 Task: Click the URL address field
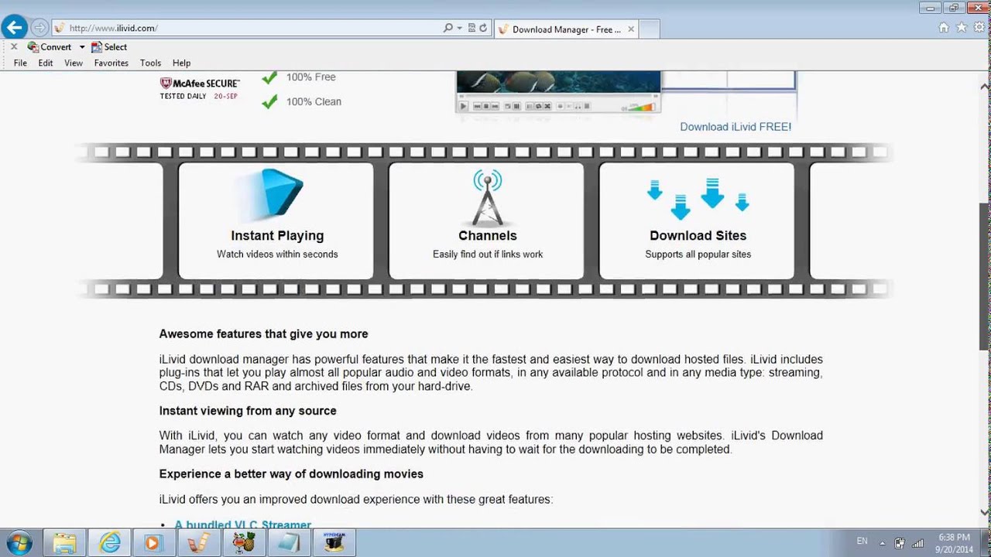[248, 28]
